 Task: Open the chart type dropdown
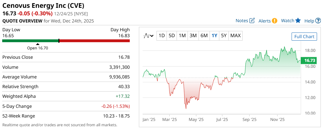click(148, 36)
